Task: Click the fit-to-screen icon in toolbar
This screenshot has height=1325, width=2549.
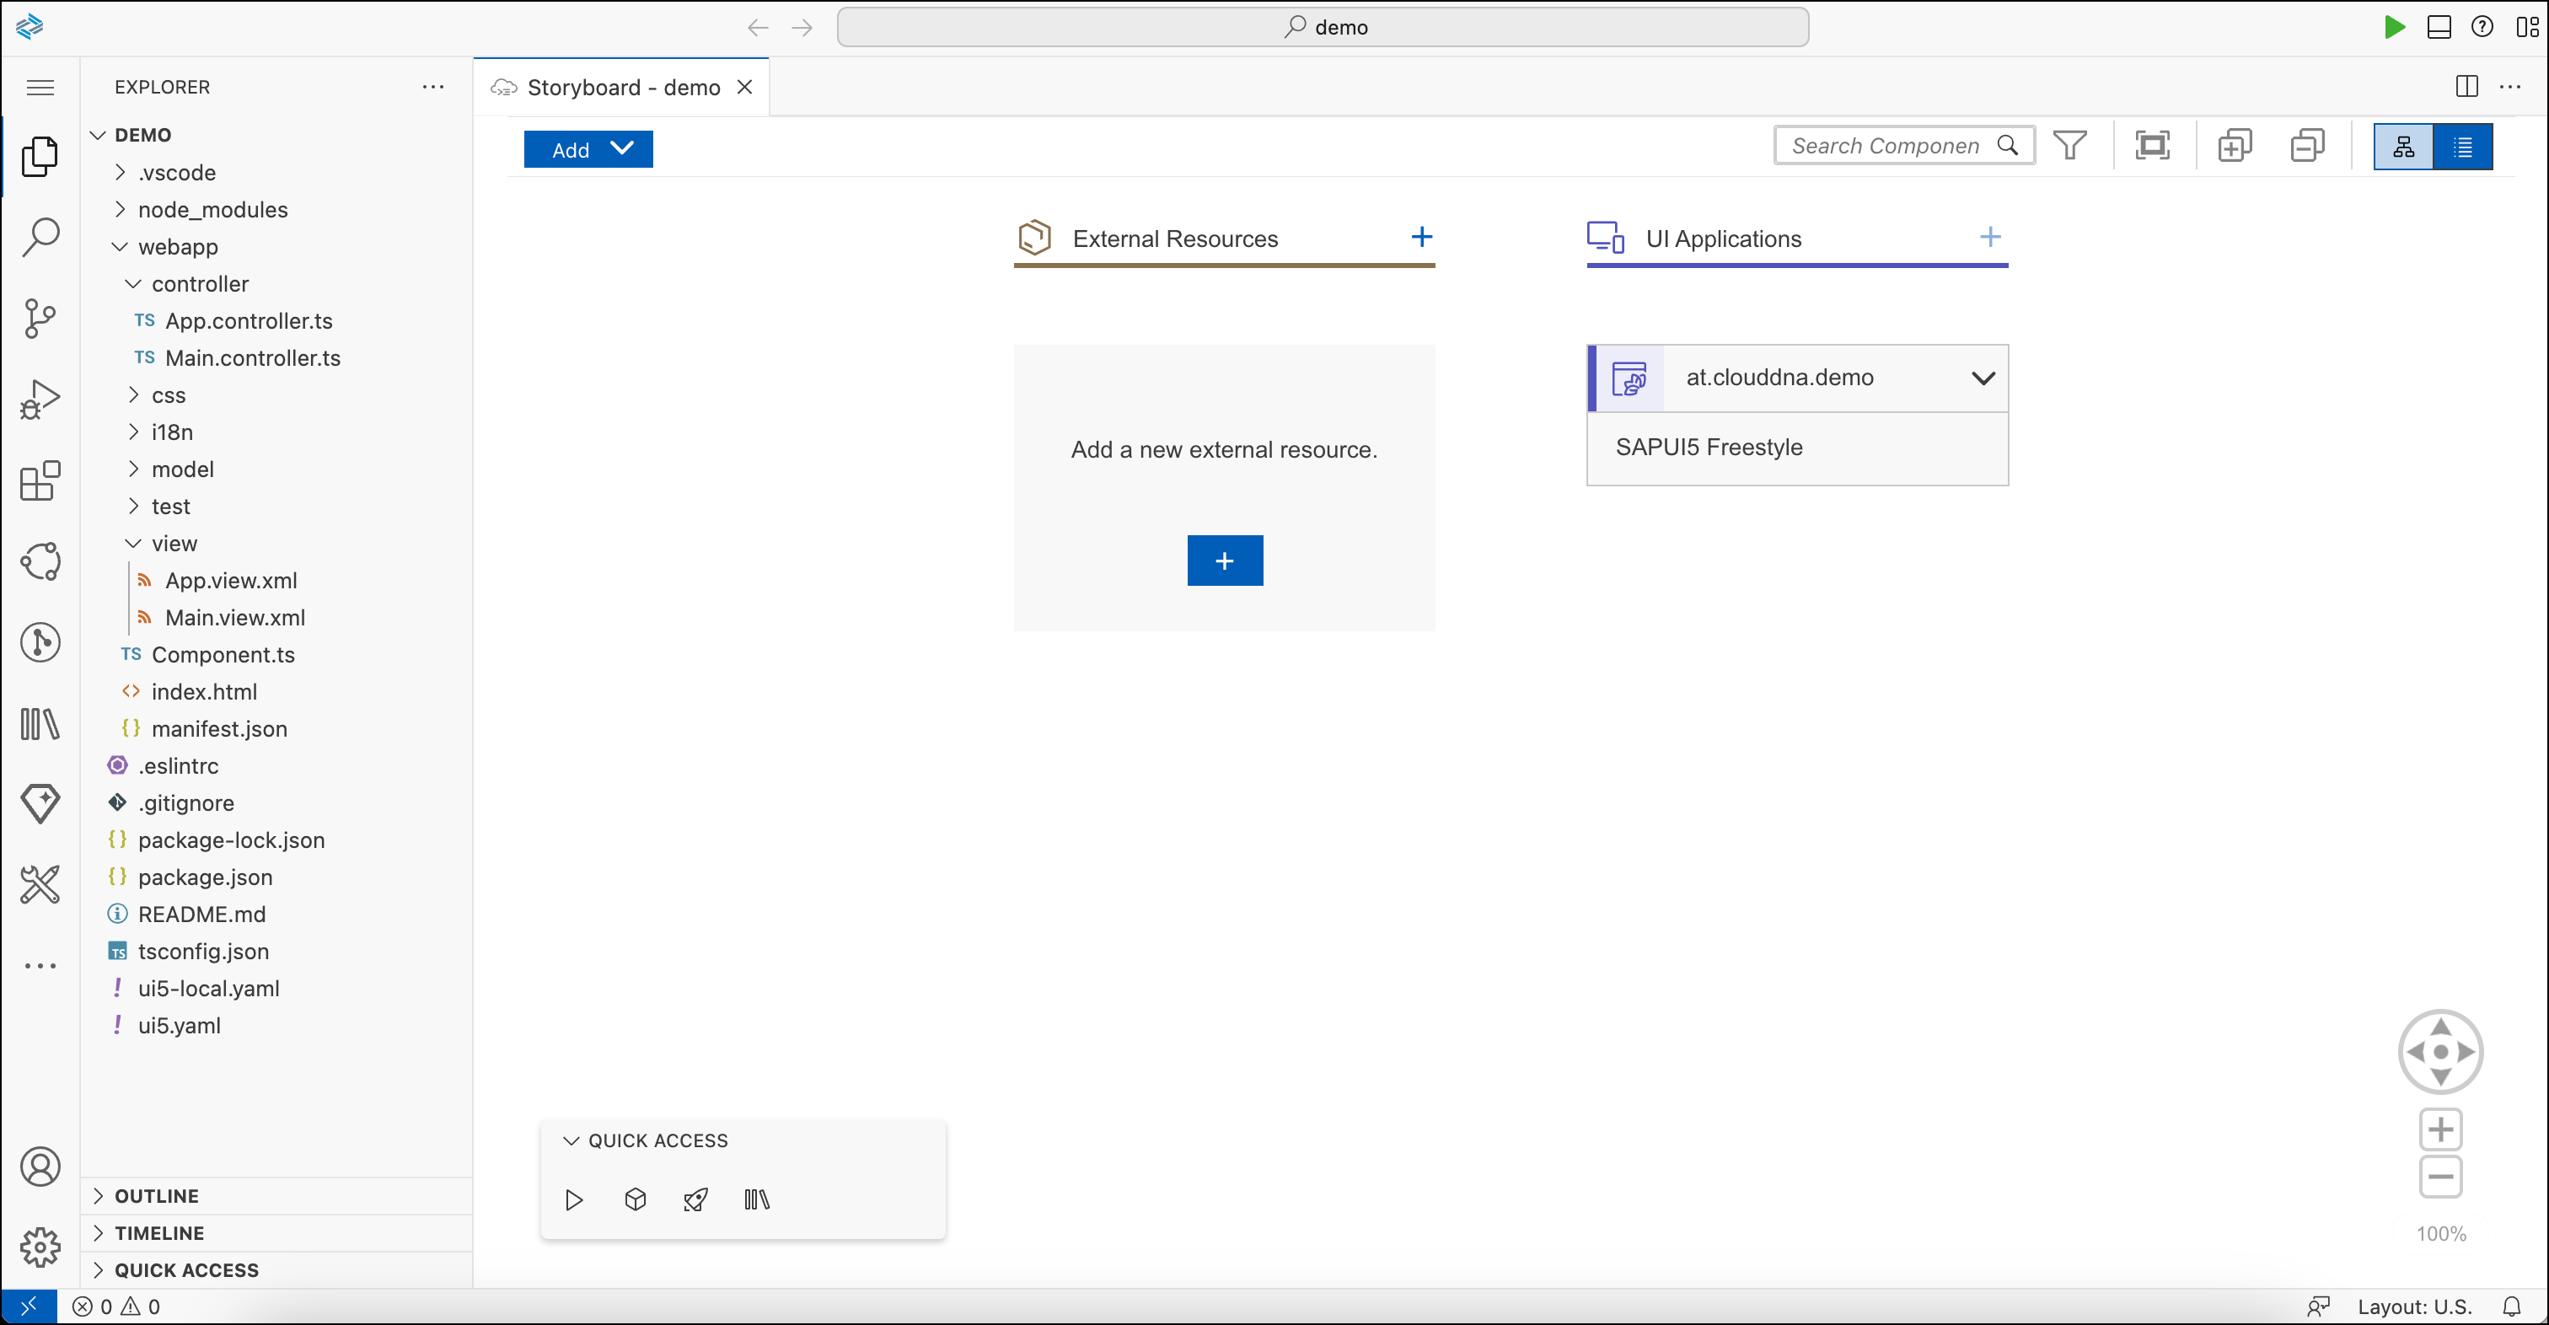Action: (2152, 144)
